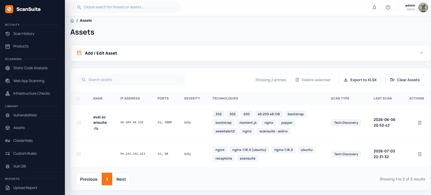This screenshot has width=431, height=195.
Task: Check the eval.scansuite.ru row checkbox
Action: (x=79, y=123)
